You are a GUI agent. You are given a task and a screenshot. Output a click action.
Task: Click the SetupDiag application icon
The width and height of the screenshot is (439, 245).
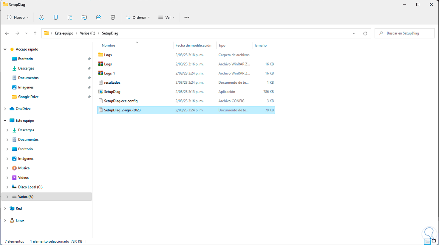pos(101,92)
